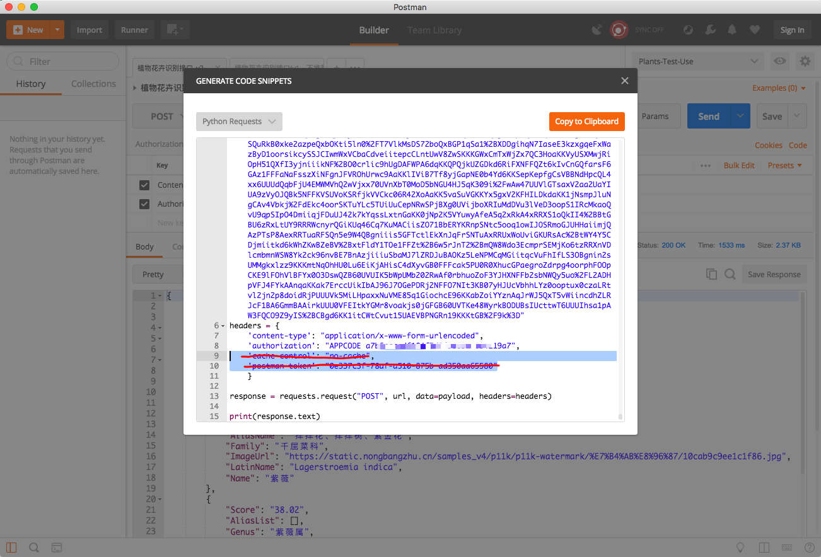Open the Authorization request tab
The width and height of the screenshot is (821, 557).
coord(160,144)
